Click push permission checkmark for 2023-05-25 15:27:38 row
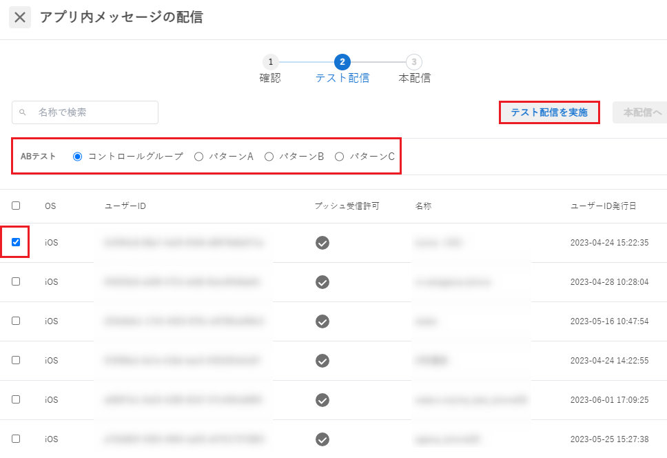 tap(322, 439)
